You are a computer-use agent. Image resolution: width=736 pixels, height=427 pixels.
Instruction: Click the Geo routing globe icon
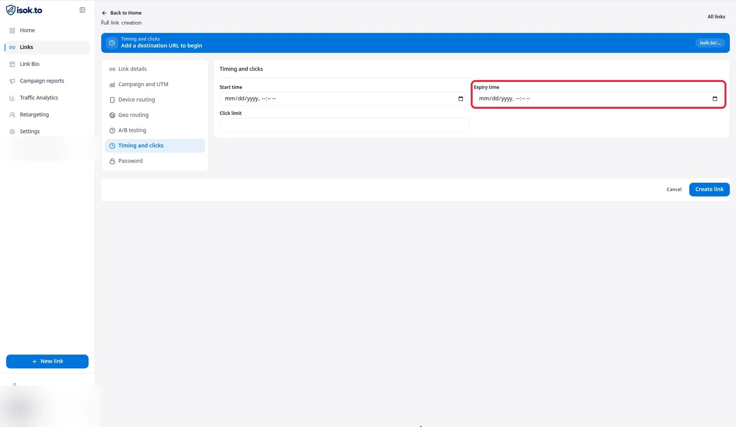112,115
